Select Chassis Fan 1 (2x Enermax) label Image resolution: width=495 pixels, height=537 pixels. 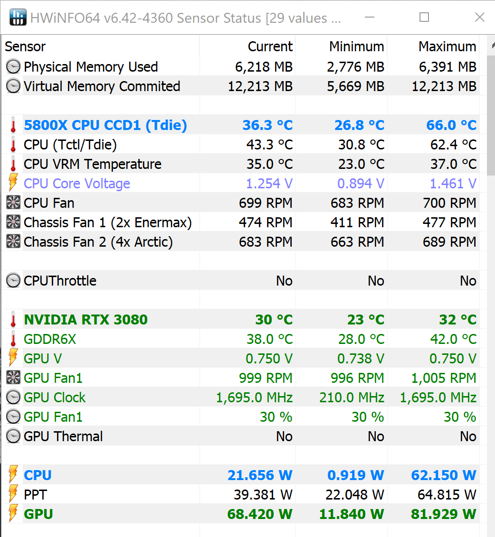(x=108, y=222)
